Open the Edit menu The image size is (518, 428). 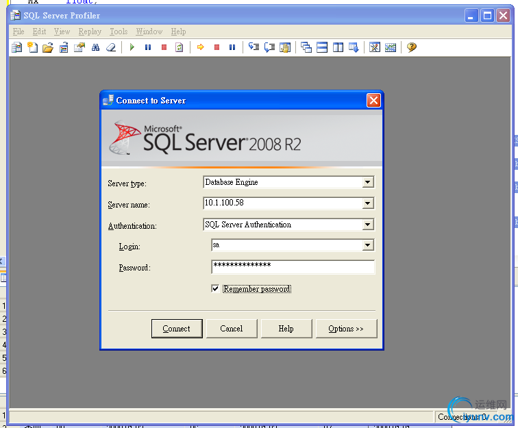tap(39, 32)
